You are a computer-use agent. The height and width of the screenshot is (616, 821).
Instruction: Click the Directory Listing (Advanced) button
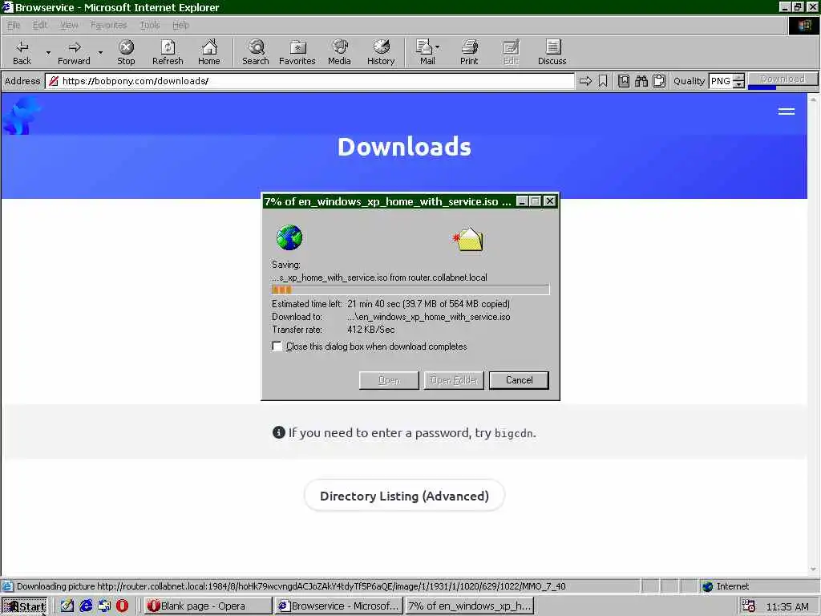[404, 496]
